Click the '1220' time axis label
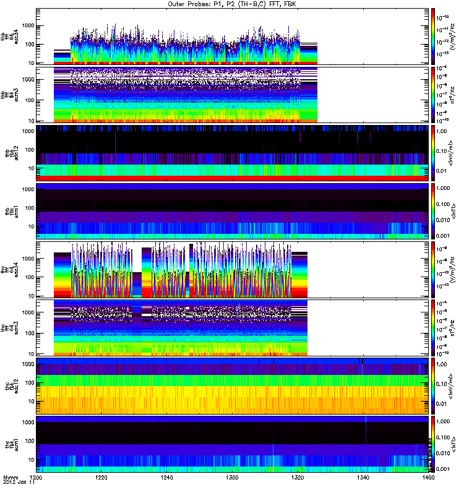 tap(101, 478)
